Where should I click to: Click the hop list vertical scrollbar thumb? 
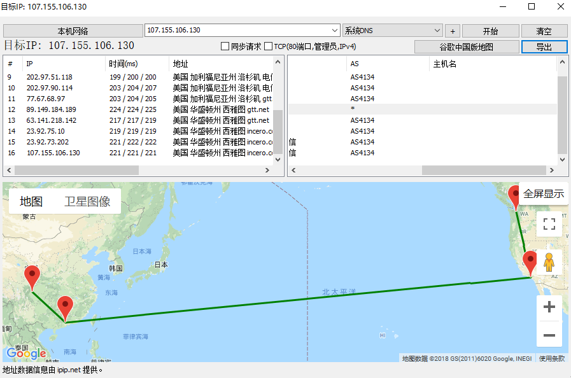(278, 132)
